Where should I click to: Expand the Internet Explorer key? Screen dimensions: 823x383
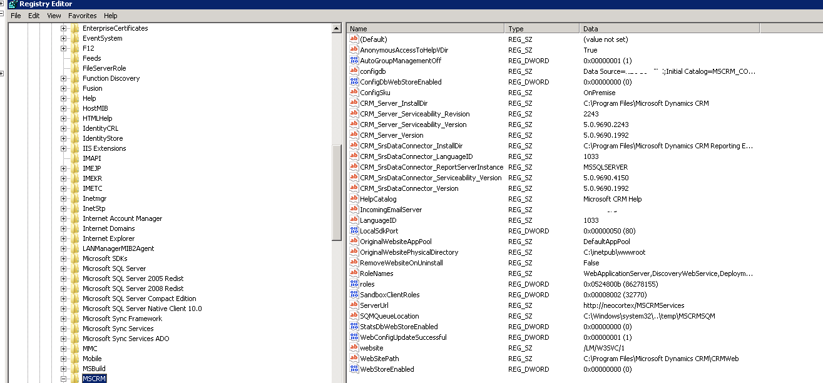[63, 238]
